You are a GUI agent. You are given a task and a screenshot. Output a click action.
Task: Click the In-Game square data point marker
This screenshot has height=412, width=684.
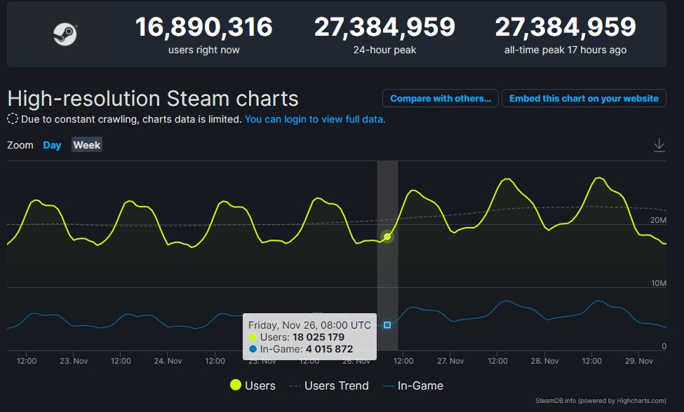pos(387,325)
